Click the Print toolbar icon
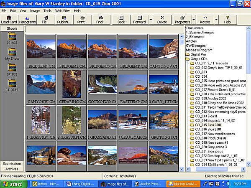 [82, 19]
